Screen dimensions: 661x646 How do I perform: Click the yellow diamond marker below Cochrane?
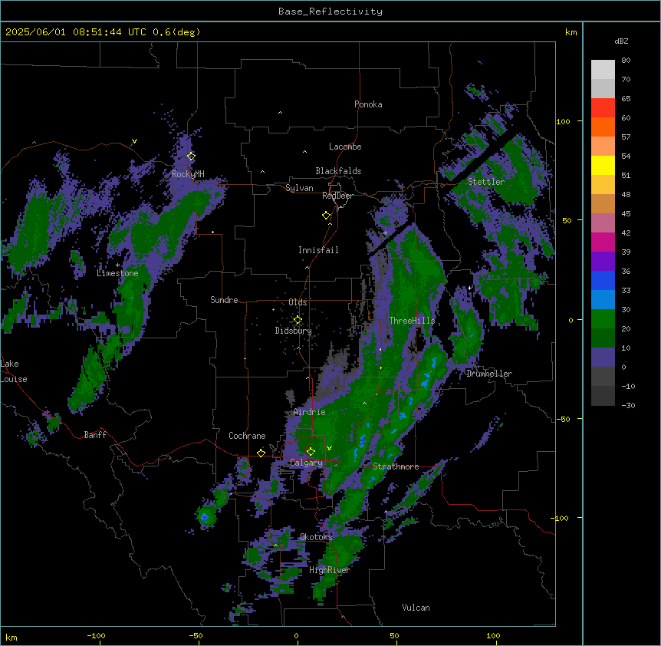point(261,453)
